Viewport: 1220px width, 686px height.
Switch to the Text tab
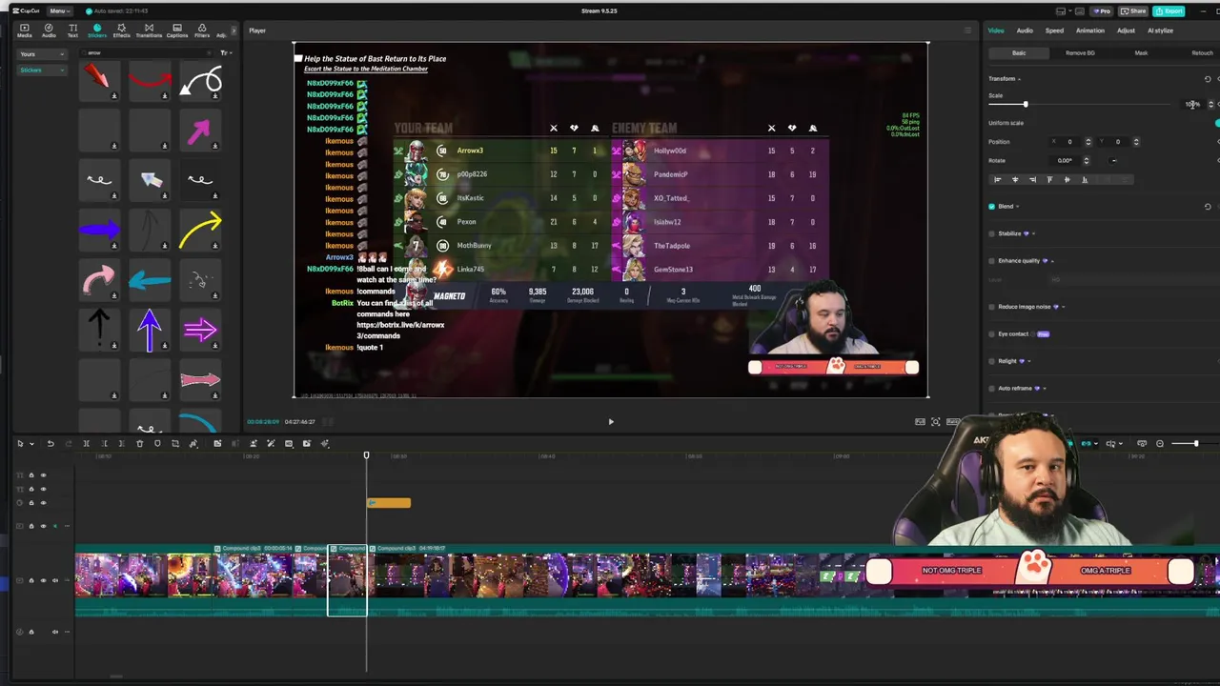coord(72,30)
